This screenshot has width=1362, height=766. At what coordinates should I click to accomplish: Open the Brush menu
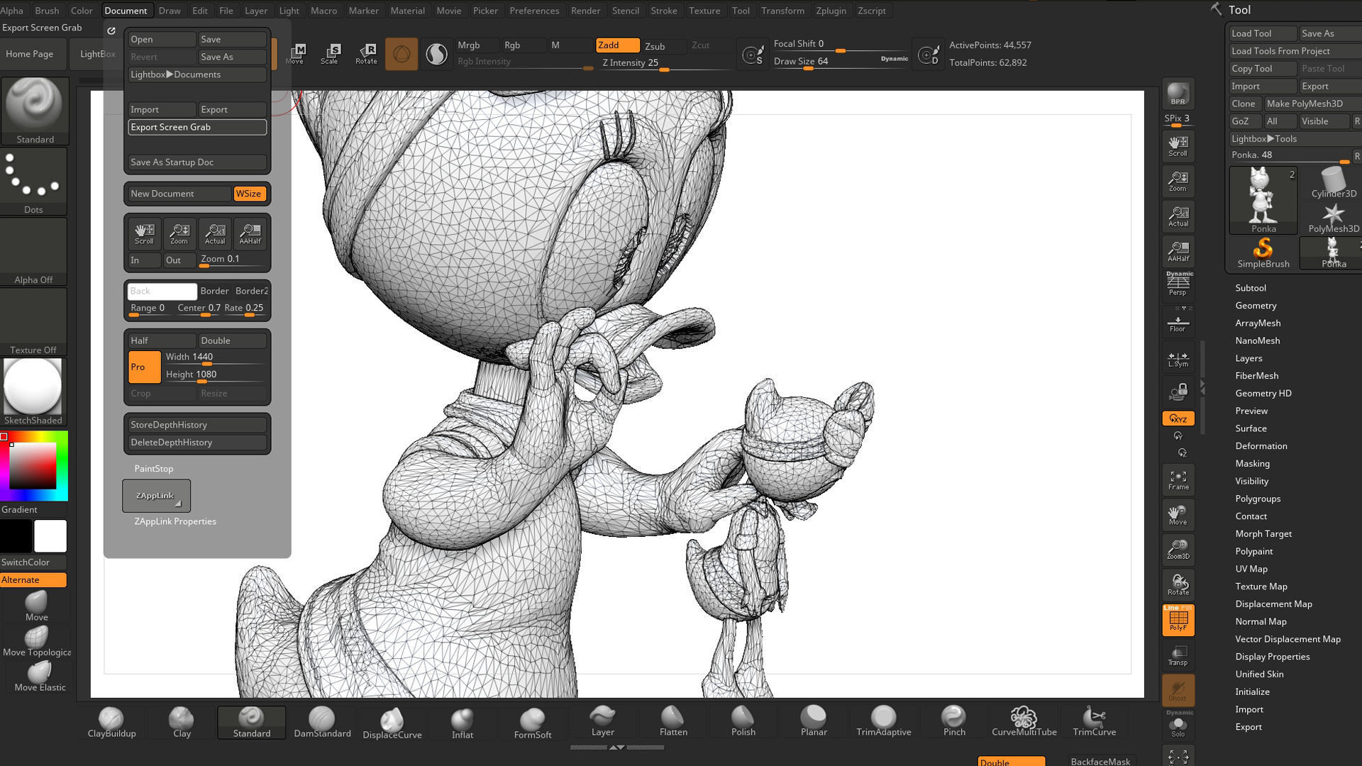click(47, 11)
